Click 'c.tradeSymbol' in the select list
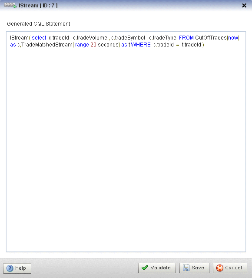This screenshot has width=252, height=278. [128, 38]
